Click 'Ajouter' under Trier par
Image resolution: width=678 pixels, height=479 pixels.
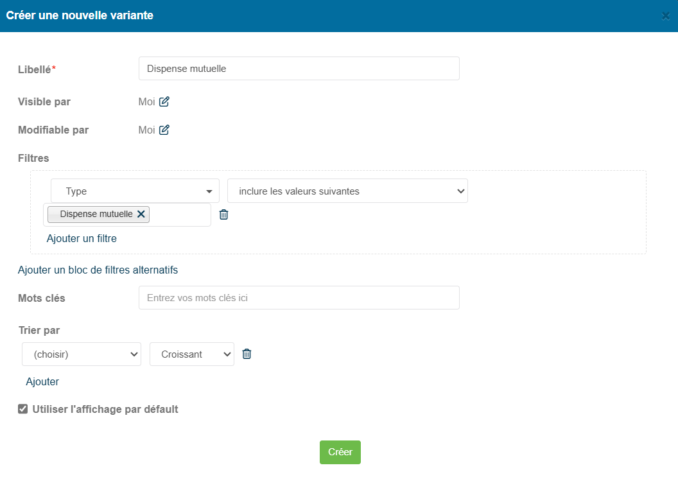pyautogui.click(x=42, y=381)
